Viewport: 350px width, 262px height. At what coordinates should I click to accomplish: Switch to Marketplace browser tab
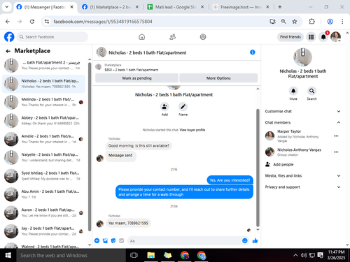pyautogui.click(x=109, y=7)
